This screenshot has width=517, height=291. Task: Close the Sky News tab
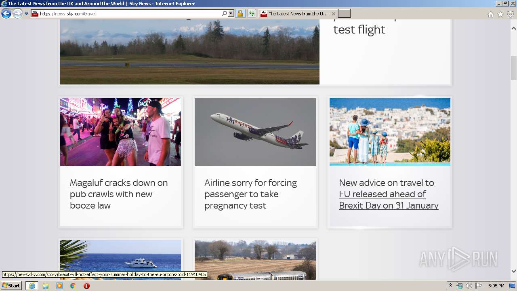click(334, 14)
